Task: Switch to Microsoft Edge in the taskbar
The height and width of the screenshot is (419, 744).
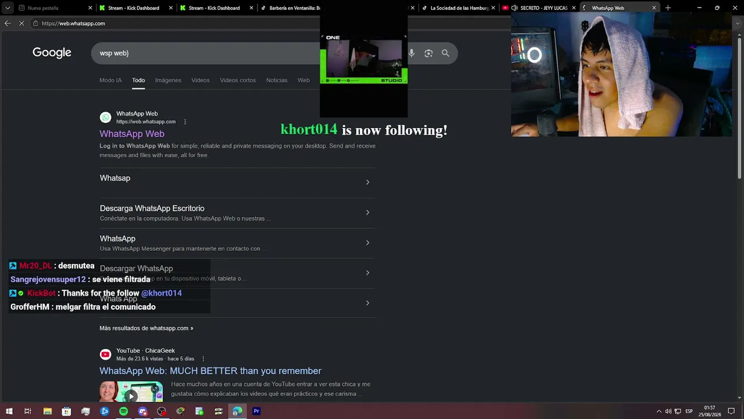Action: (x=237, y=411)
